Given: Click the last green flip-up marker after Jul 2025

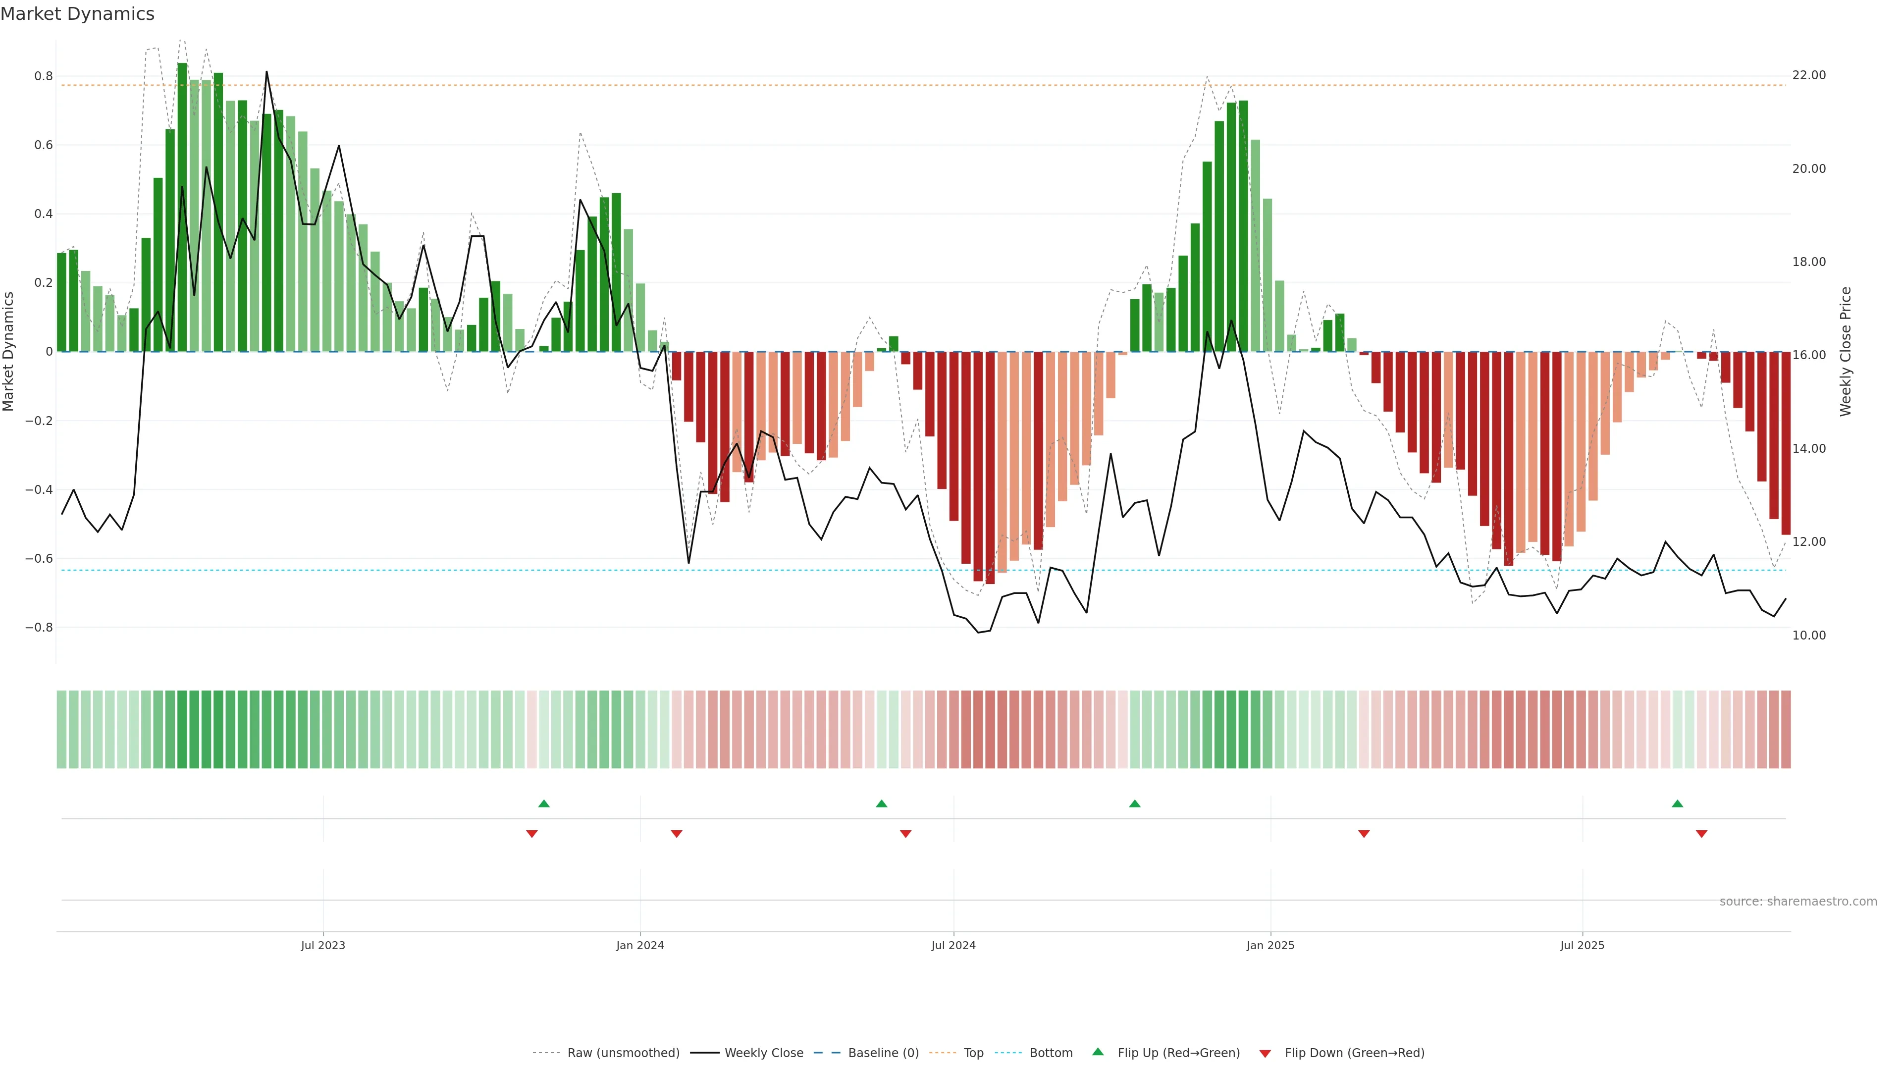Looking at the screenshot, I should pyautogui.click(x=1678, y=803).
